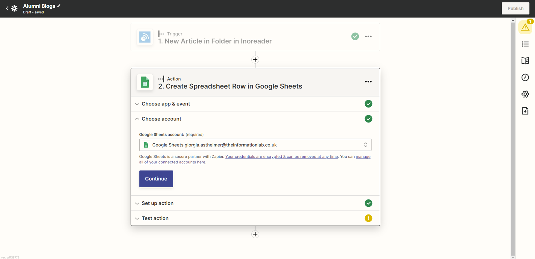
Task: Expand the Set up action section
Action: pyautogui.click(x=255, y=203)
